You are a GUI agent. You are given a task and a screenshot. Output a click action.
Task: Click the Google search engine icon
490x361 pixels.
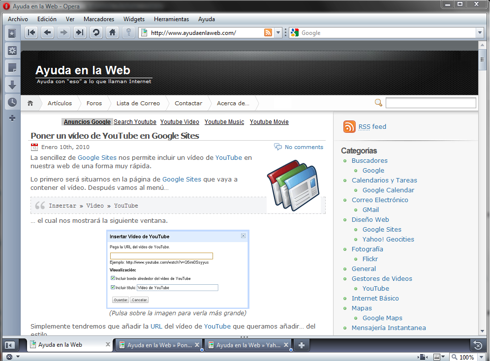294,32
